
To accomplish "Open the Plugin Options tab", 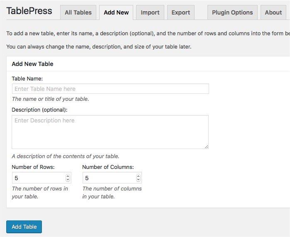I will [232, 12].
